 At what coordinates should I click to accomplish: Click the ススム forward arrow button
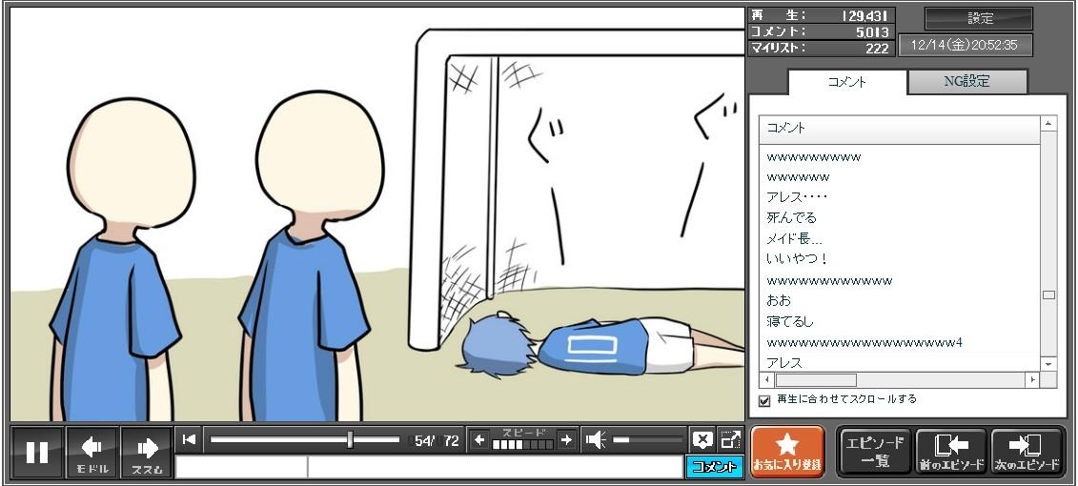(x=147, y=453)
